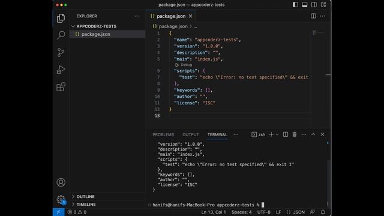Open the Run and Debug view icon

(x=61, y=70)
